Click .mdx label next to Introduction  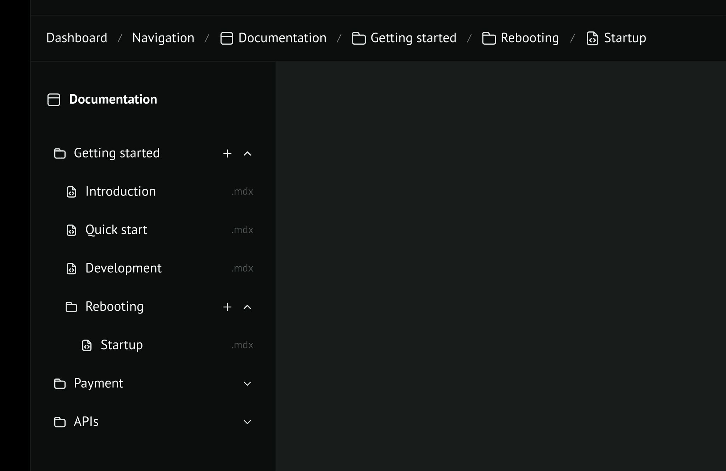[x=242, y=192]
